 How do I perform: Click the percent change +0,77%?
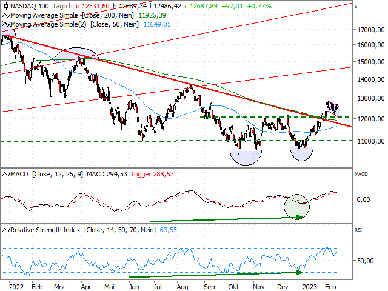click(260, 6)
